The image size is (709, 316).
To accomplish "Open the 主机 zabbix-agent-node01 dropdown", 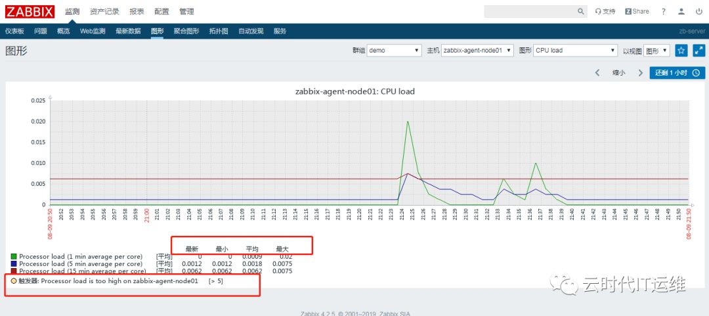I will pos(477,51).
